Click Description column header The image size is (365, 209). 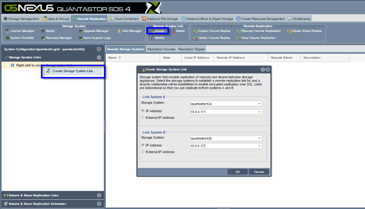[x=325, y=58]
